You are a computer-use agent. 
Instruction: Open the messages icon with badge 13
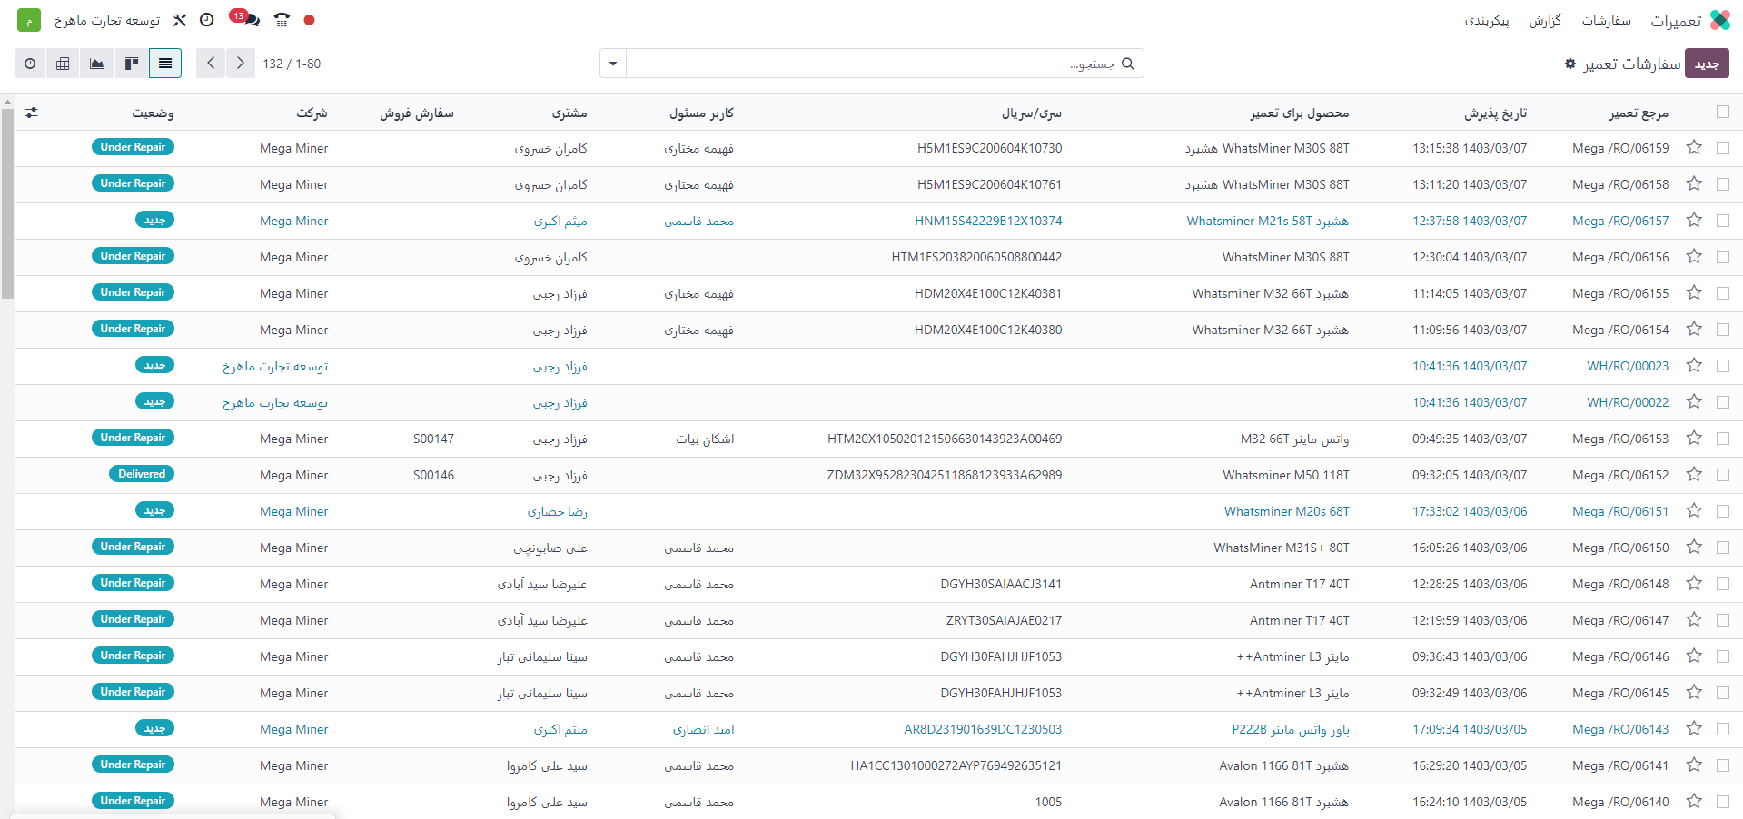(x=245, y=19)
